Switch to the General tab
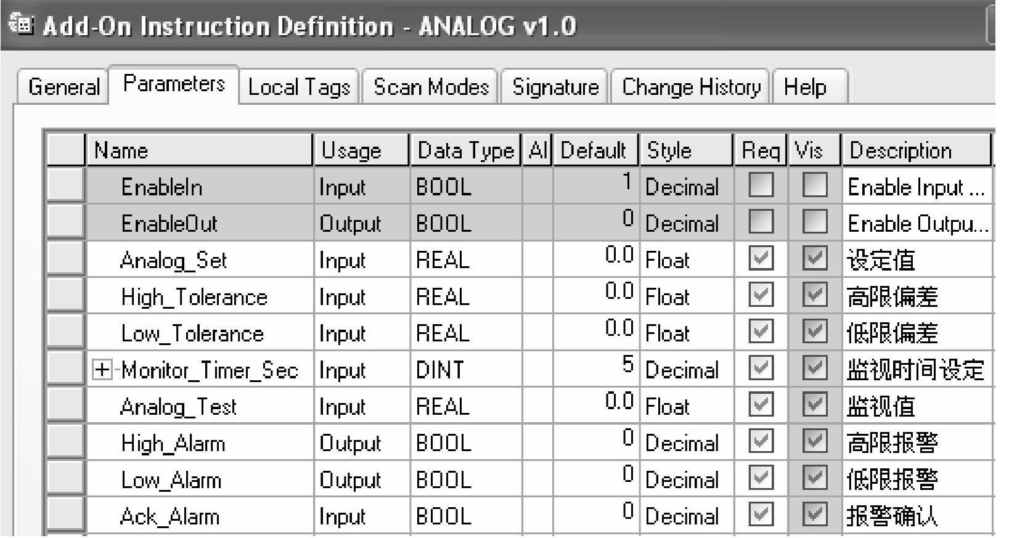 (63, 87)
